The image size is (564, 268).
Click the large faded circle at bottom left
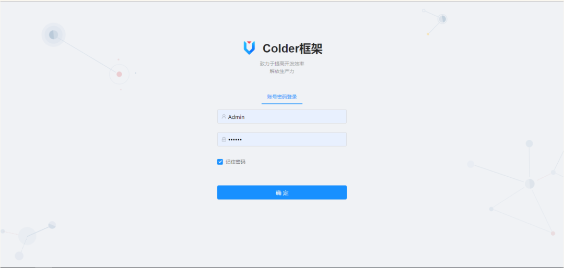point(27,236)
